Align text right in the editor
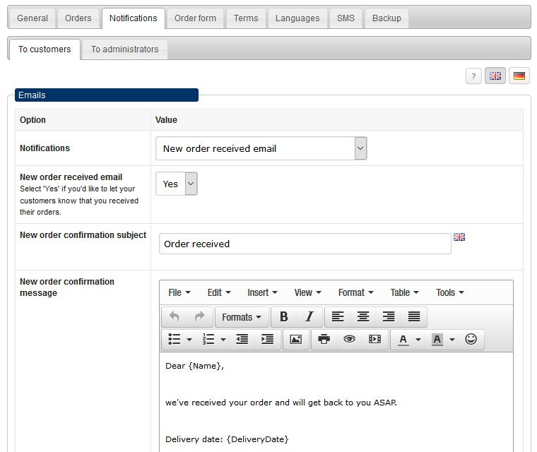 [389, 316]
